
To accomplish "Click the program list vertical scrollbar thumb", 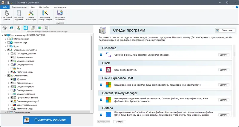I will tap(234, 54).
